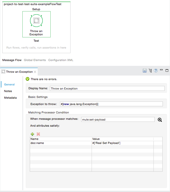Select the General section

[x=9, y=84]
